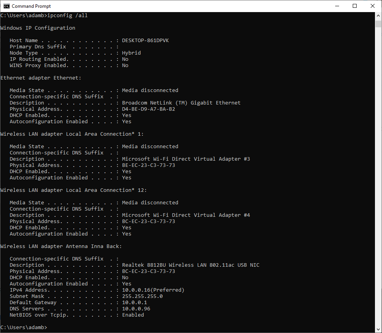This screenshot has height=333, width=382.
Task: Minimize the Command Prompt window
Action: [x=337, y=6]
